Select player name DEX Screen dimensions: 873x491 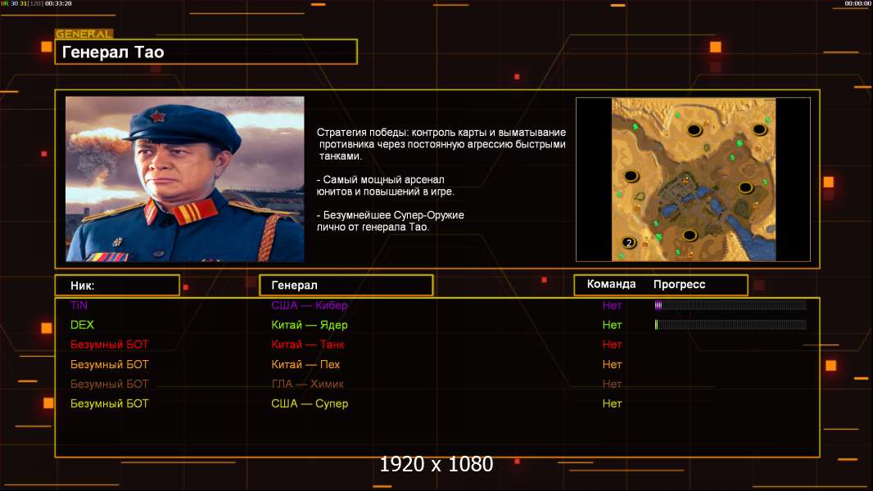(x=82, y=325)
